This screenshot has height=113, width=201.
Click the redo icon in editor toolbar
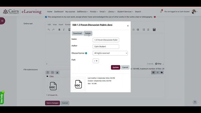point(53,30)
